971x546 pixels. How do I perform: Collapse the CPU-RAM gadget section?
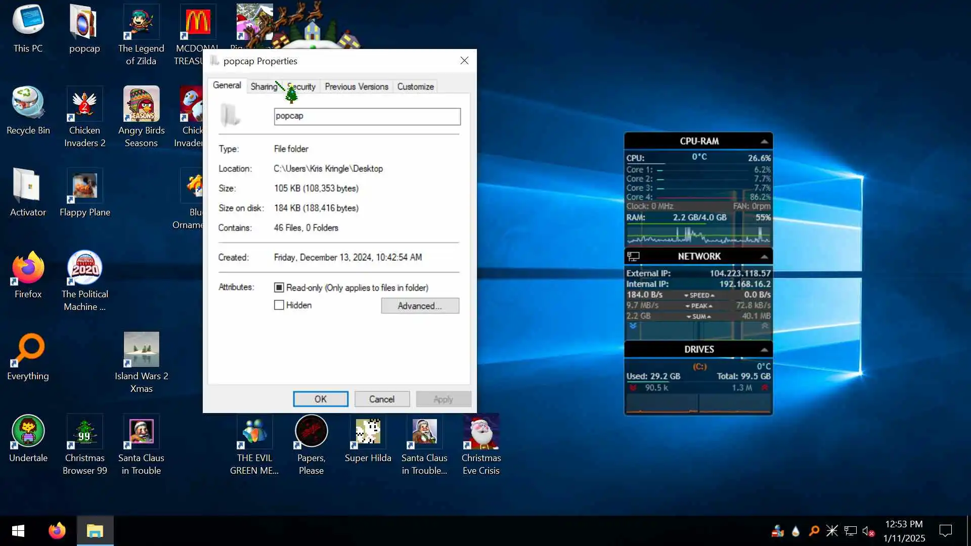pos(764,142)
